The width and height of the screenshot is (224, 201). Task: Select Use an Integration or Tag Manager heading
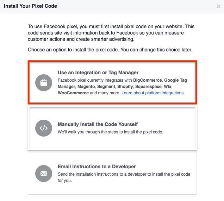(x=98, y=73)
